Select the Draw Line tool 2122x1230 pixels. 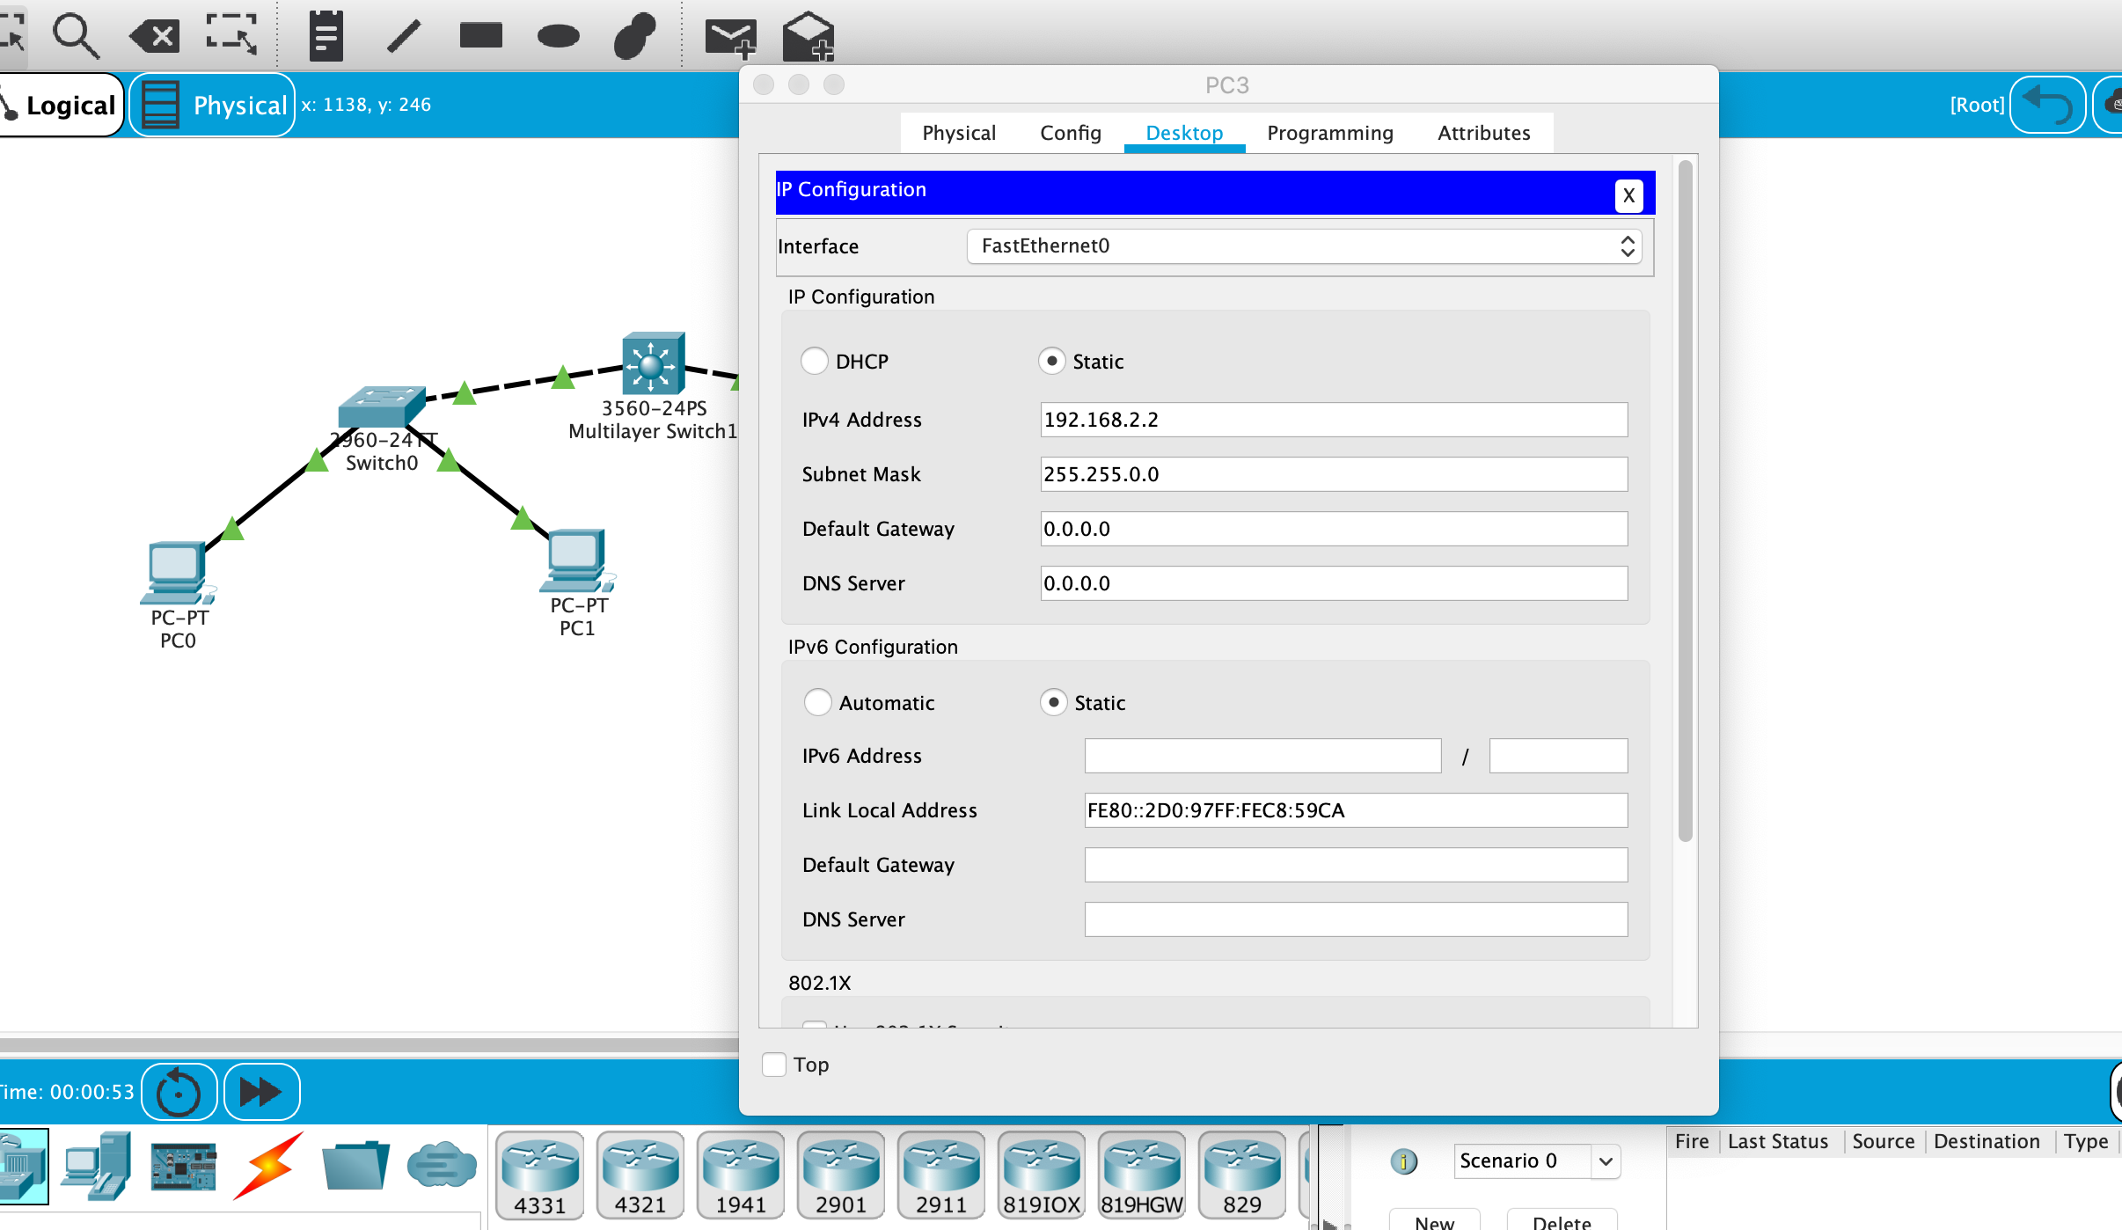point(404,37)
